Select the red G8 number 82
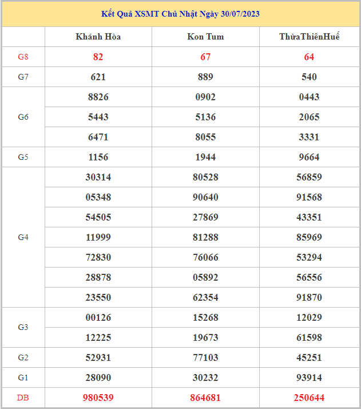Screen dimensions: 361x409 (98, 57)
